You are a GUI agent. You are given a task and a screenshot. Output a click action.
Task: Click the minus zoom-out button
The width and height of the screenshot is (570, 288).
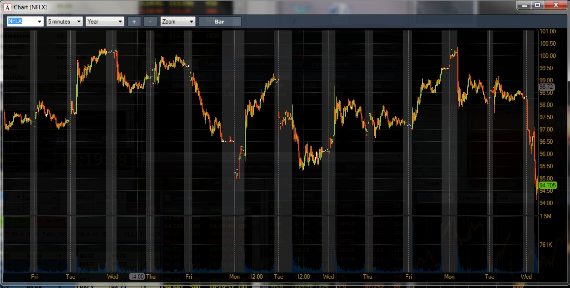[150, 22]
